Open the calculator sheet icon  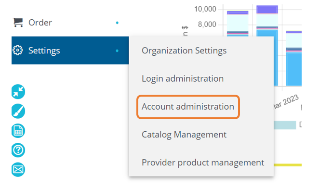18,131
